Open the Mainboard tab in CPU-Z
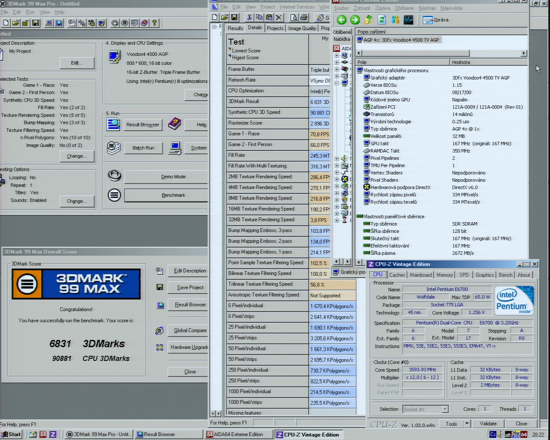The image size is (550, 440). 421,275
